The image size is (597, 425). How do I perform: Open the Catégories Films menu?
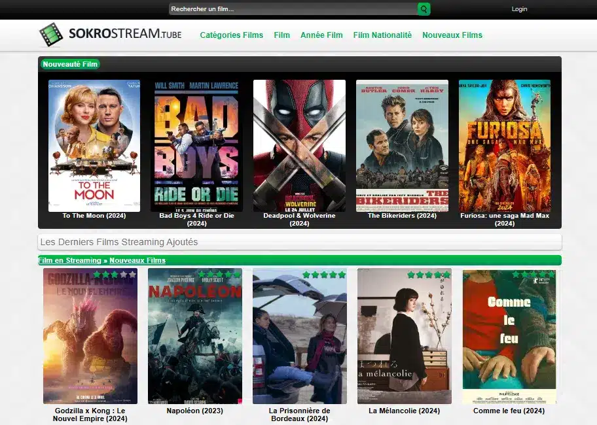(232, 35)
